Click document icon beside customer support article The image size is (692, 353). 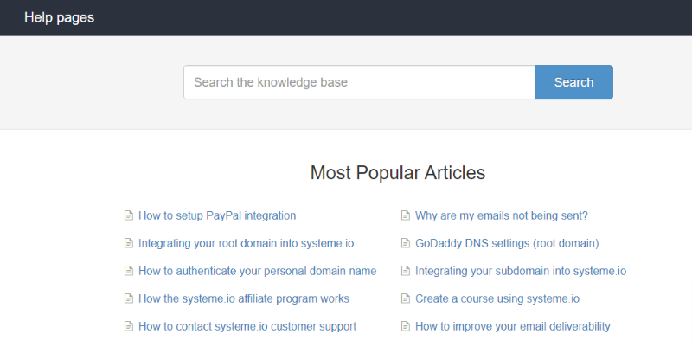(x=128, y=326)
